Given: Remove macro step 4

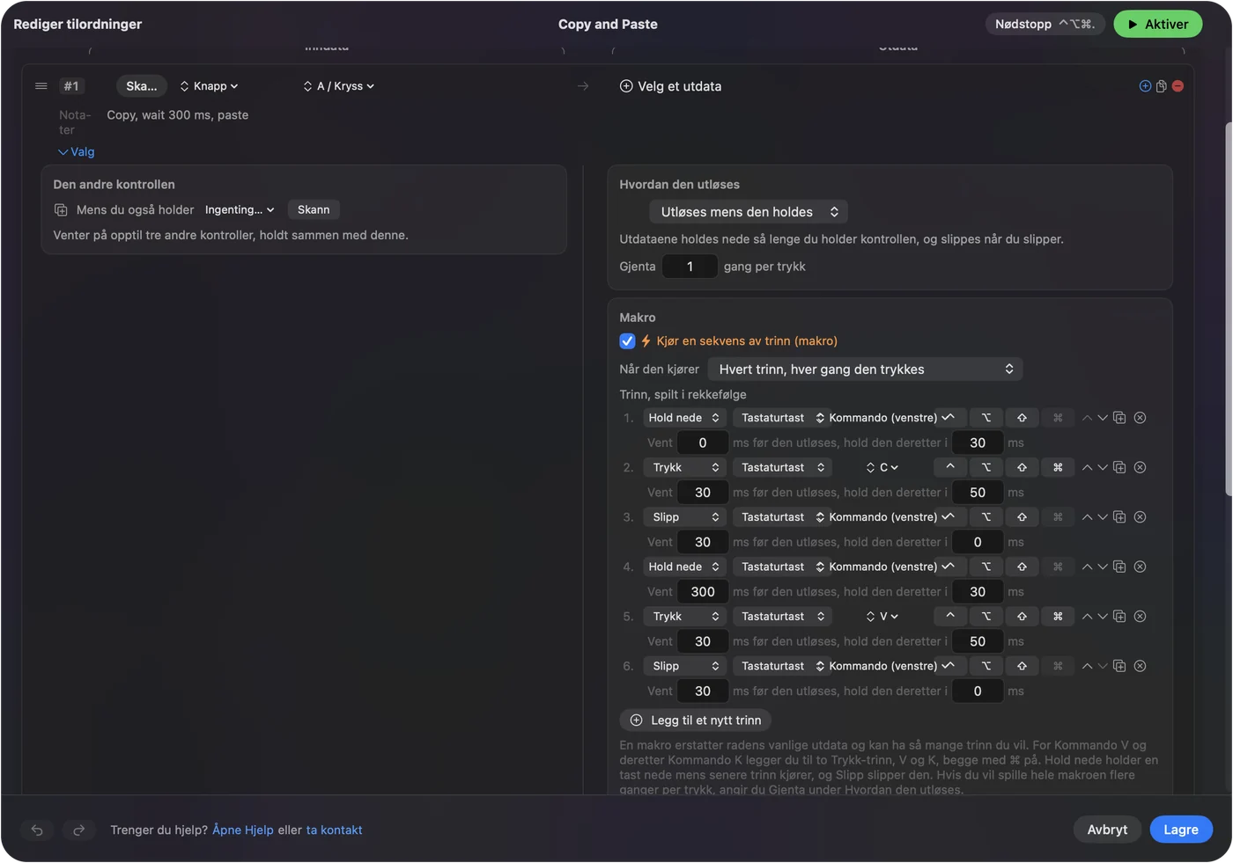Looking at the screenshot, I should click(1140, 567).
